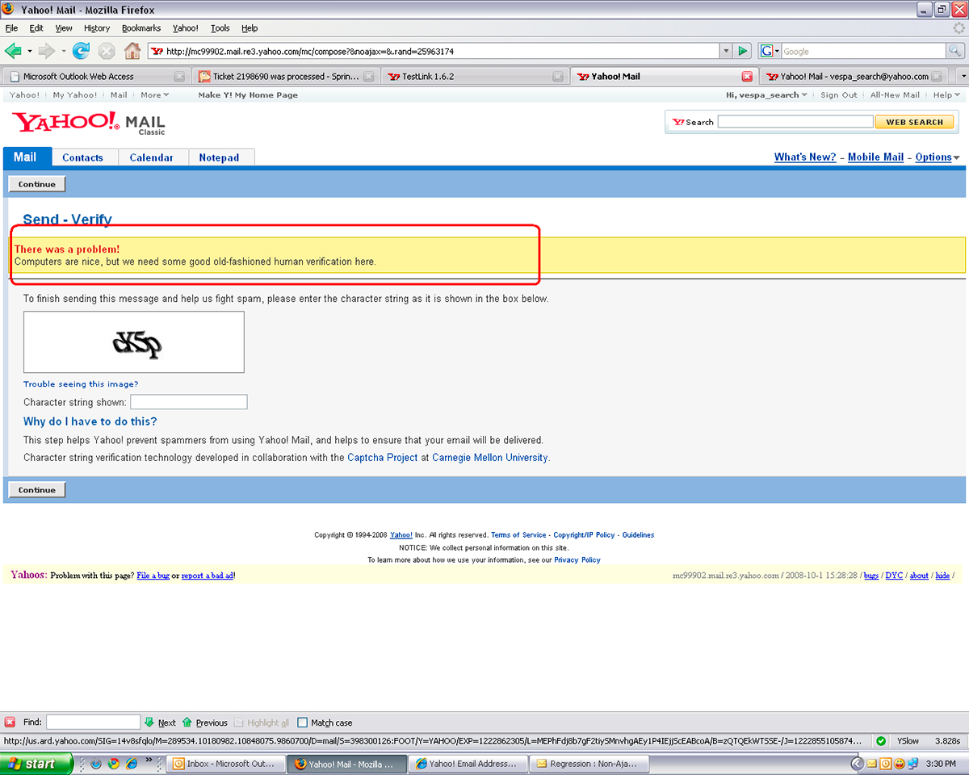Click the green check icon in the status bar
Screen dimensions: 969x775
coord(882,740)
